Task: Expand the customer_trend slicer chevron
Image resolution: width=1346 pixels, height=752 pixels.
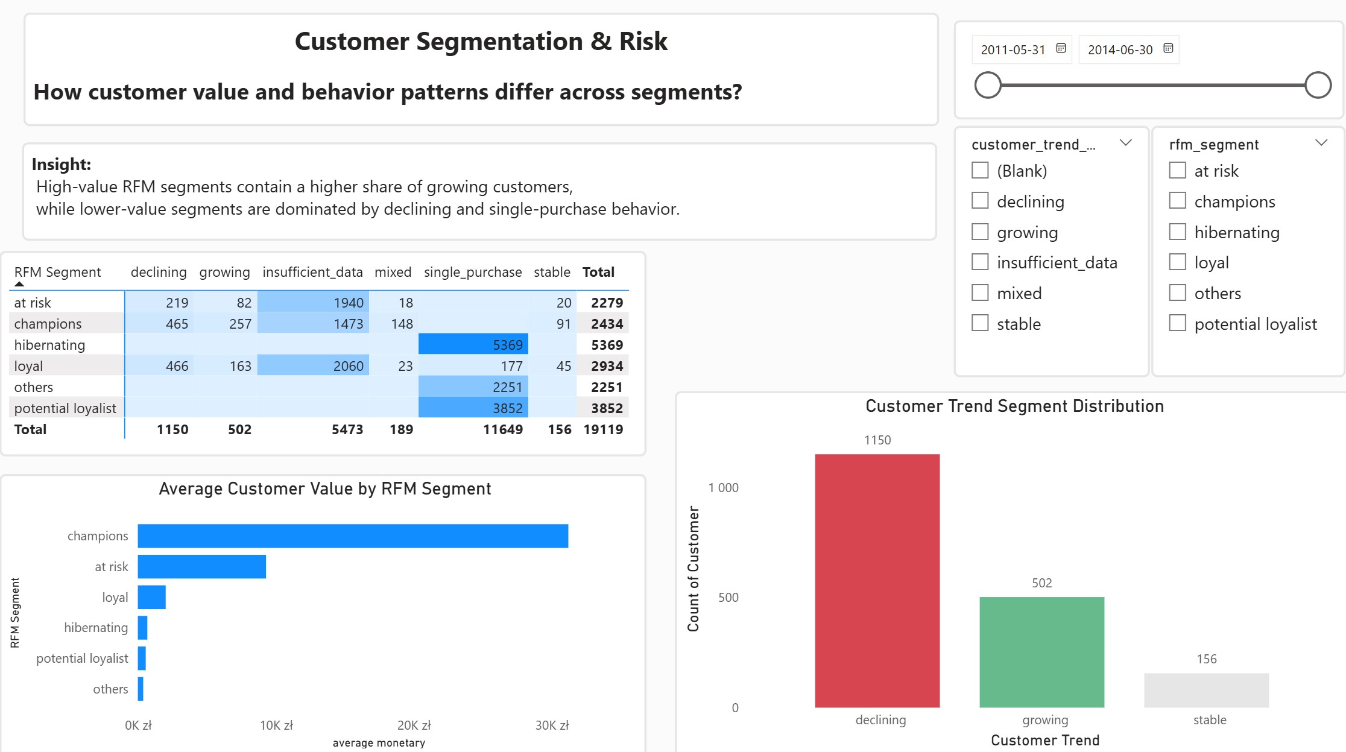Action: [1125, 143]
